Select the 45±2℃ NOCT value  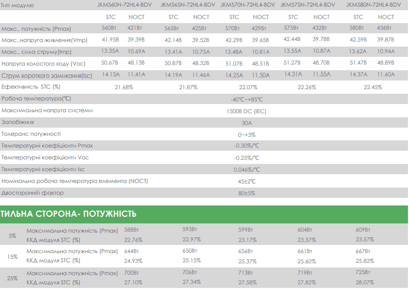coord(246,181)
